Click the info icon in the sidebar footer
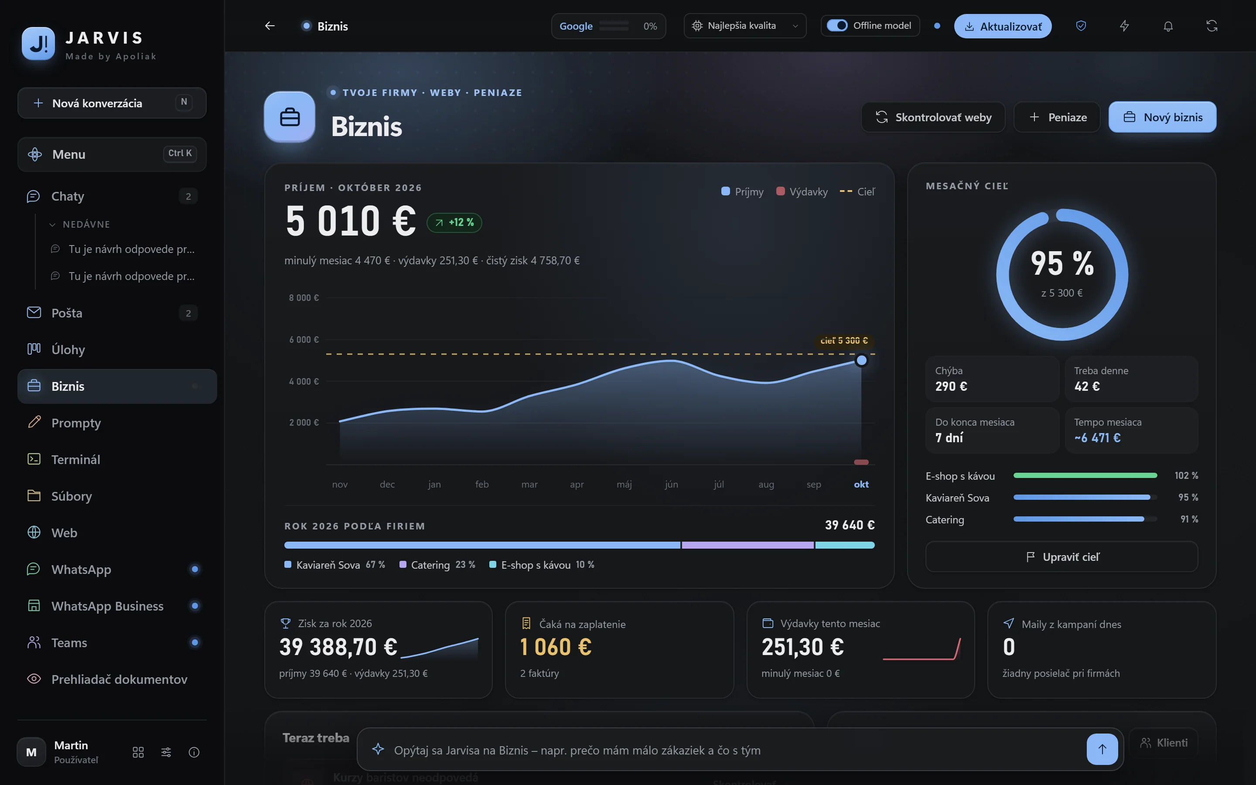 pyautogui.click(x=194, y=752)
